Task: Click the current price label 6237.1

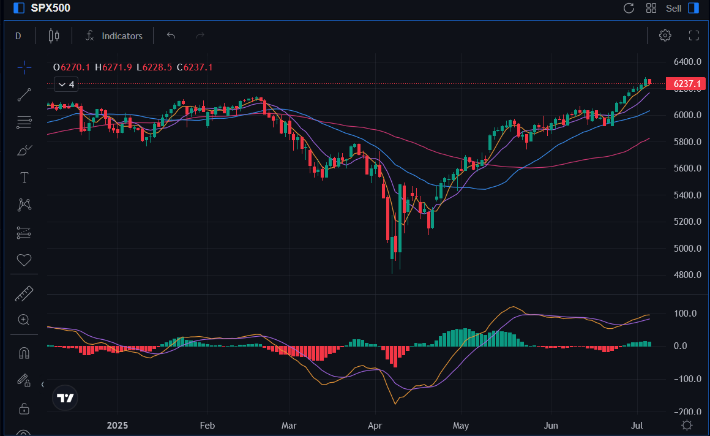Action: click(686, 84)
